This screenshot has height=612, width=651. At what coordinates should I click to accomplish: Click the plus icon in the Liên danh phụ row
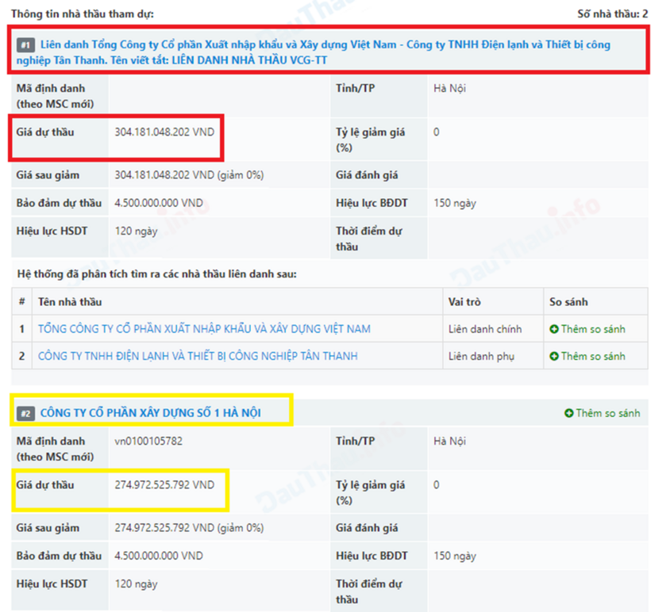554,356
